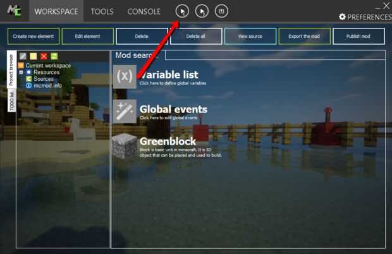Open Preferences via gear icon
The image size is (392, 254).
click(342, 16)
